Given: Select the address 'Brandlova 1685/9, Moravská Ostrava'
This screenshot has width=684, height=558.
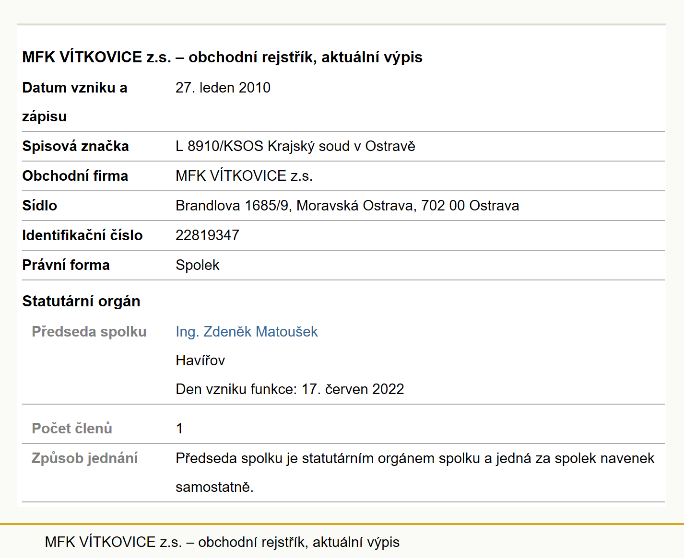Looking at the screenshot, I should [x=295, y=206].
